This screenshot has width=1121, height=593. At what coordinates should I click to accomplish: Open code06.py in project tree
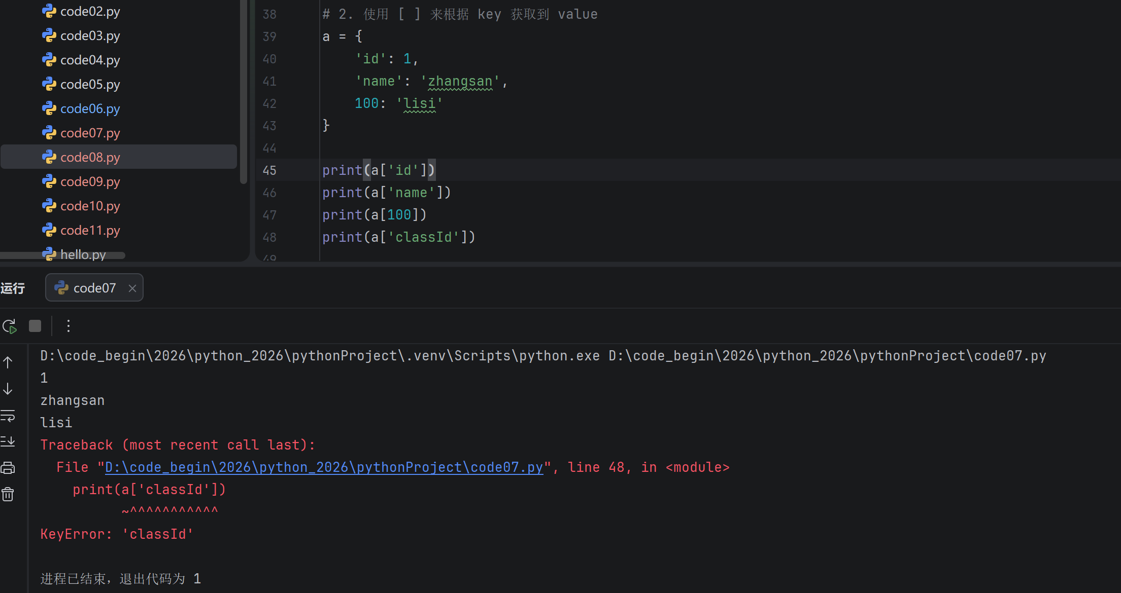(90, 109)
